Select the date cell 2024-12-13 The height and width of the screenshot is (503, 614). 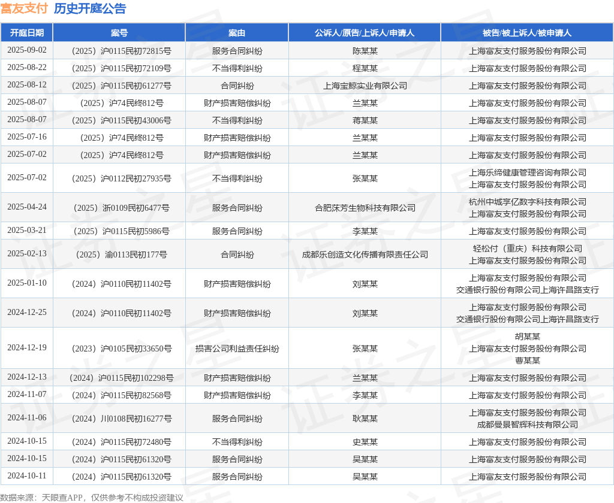coord(26,377)
